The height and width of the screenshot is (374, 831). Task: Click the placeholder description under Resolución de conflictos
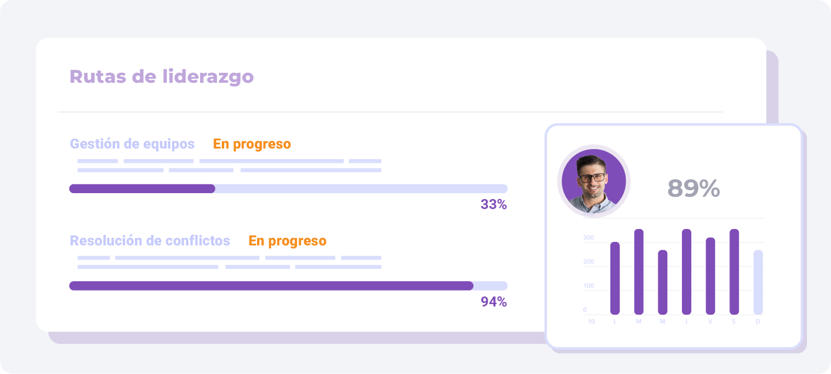tap(229, 262)
